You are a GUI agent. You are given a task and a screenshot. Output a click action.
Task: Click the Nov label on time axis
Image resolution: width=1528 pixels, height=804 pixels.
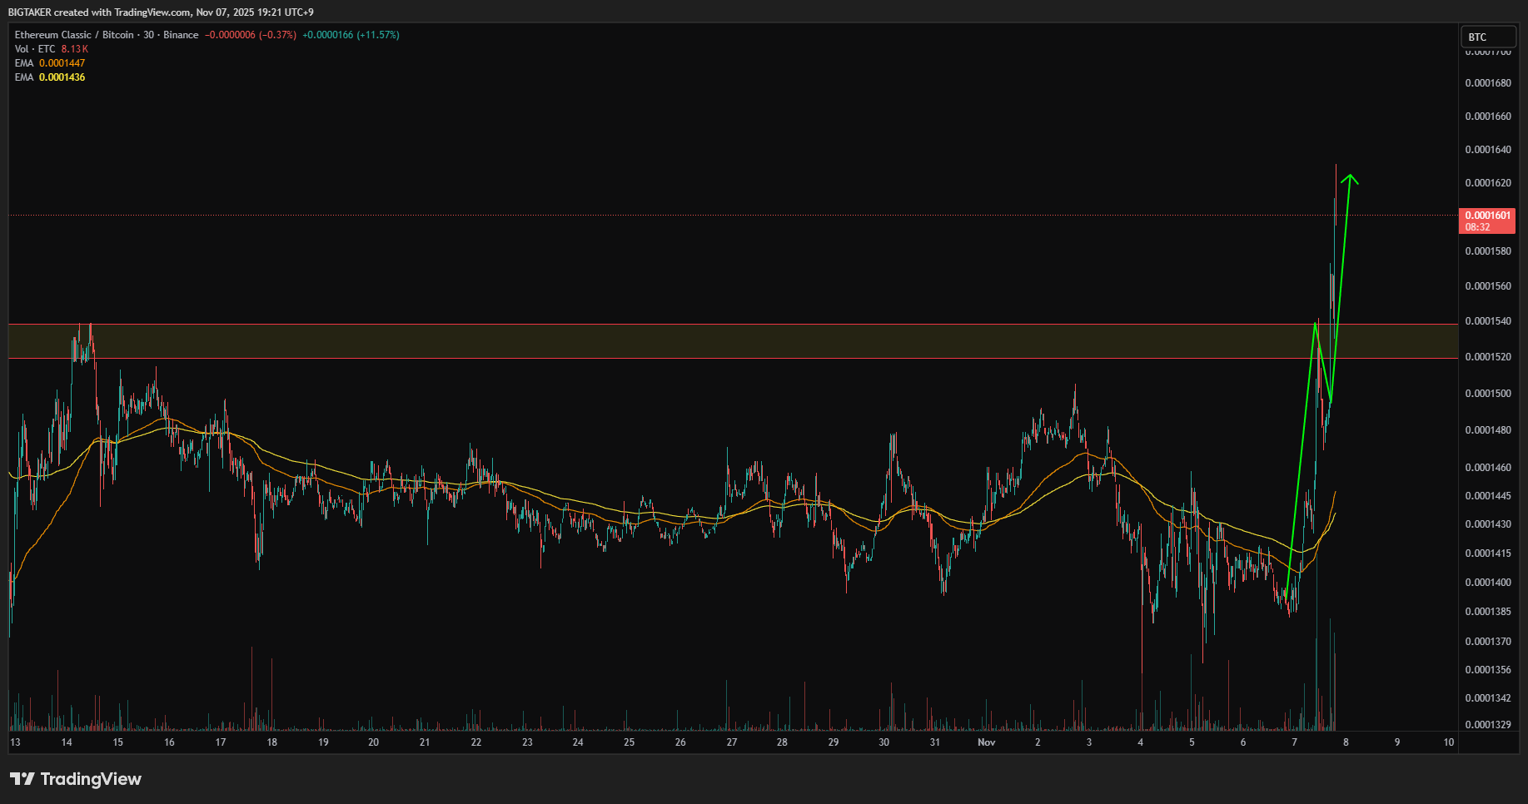986,742
